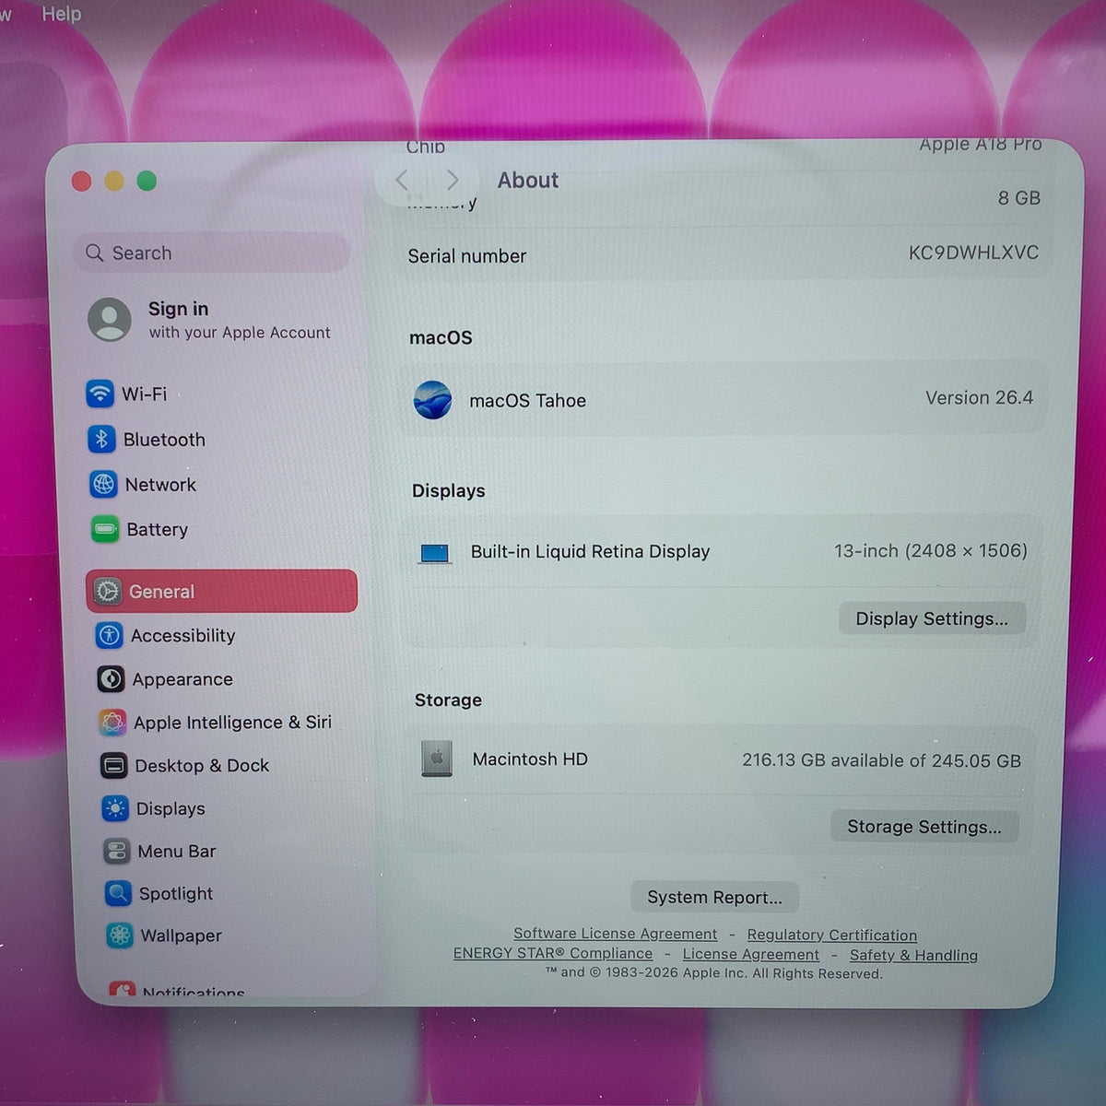Open Safety & Handling link
Screen dimensions: 1106x1106
(913, 955)
